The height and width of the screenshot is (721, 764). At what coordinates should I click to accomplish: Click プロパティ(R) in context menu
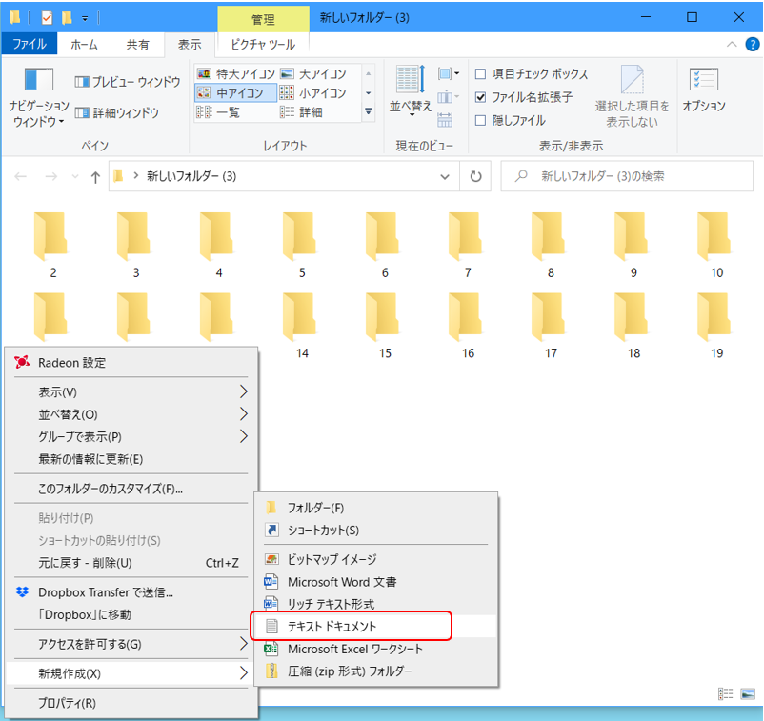[131, 703]
